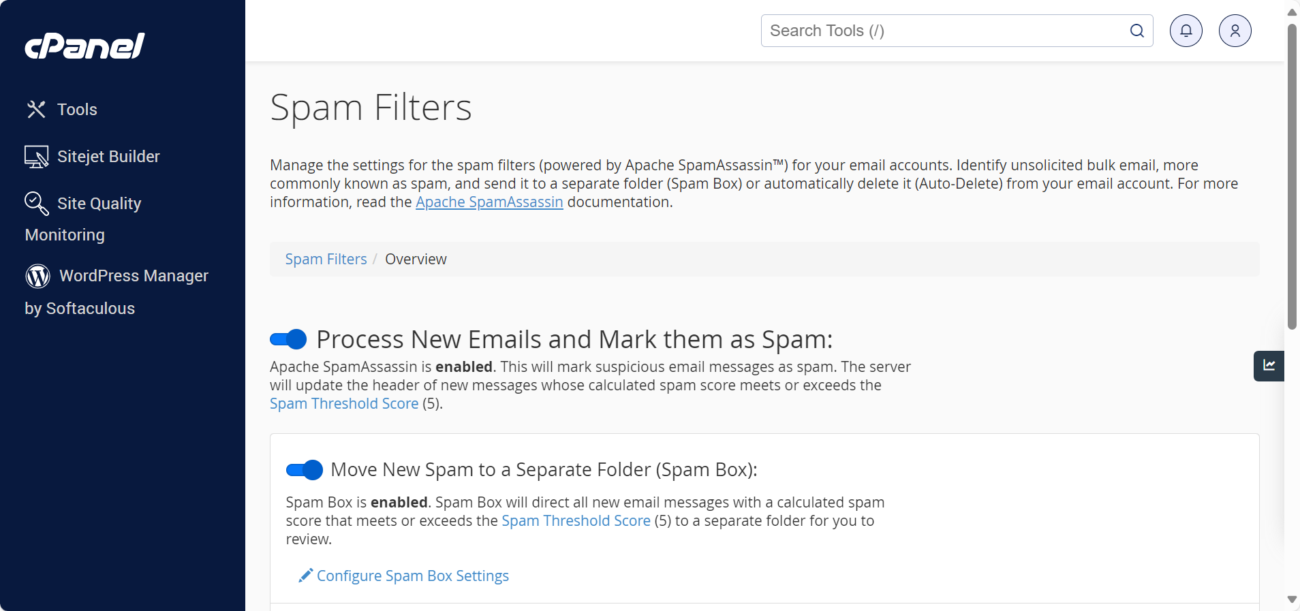Screen dimensions: 1300x611
Task: Open notifications via bell icon
Action: pos(1185,31)
